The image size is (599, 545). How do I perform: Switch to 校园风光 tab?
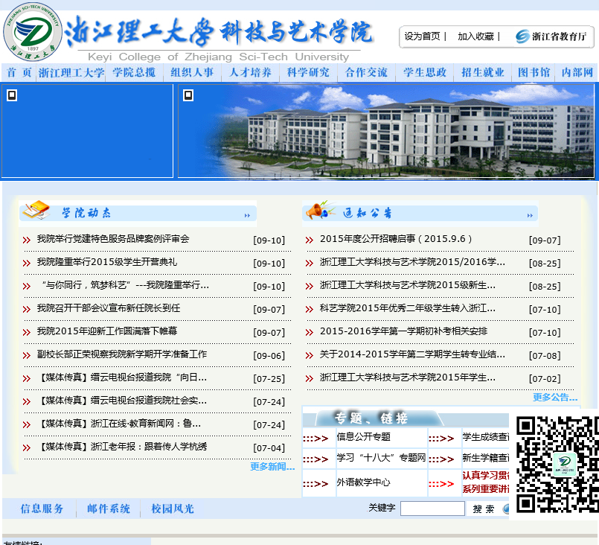coord(173,509)
